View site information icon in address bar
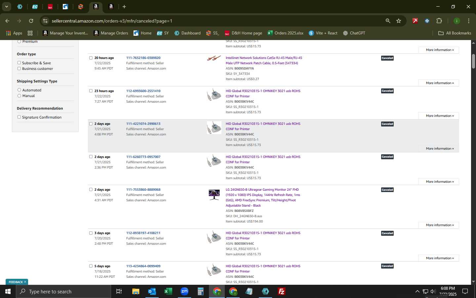The width and height of the screenshot is (476, 298). [45, 21]
